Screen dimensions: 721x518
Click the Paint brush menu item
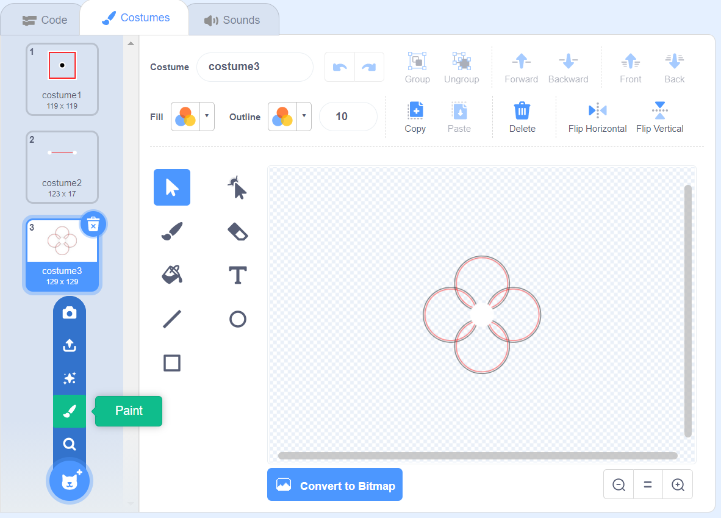[x=70, y=411]
